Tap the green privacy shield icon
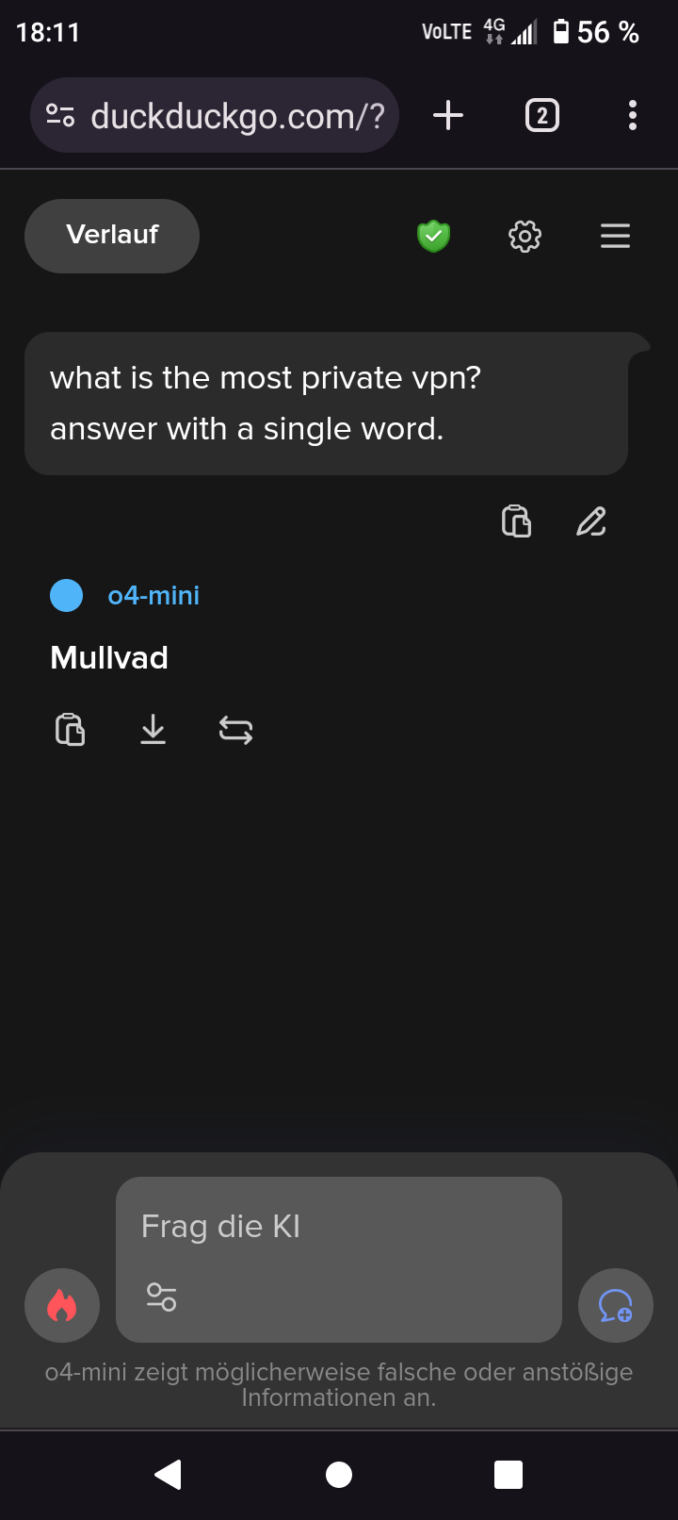 tap(433, 236)
